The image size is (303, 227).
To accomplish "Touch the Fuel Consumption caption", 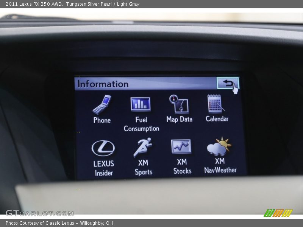I will [142, 124].
